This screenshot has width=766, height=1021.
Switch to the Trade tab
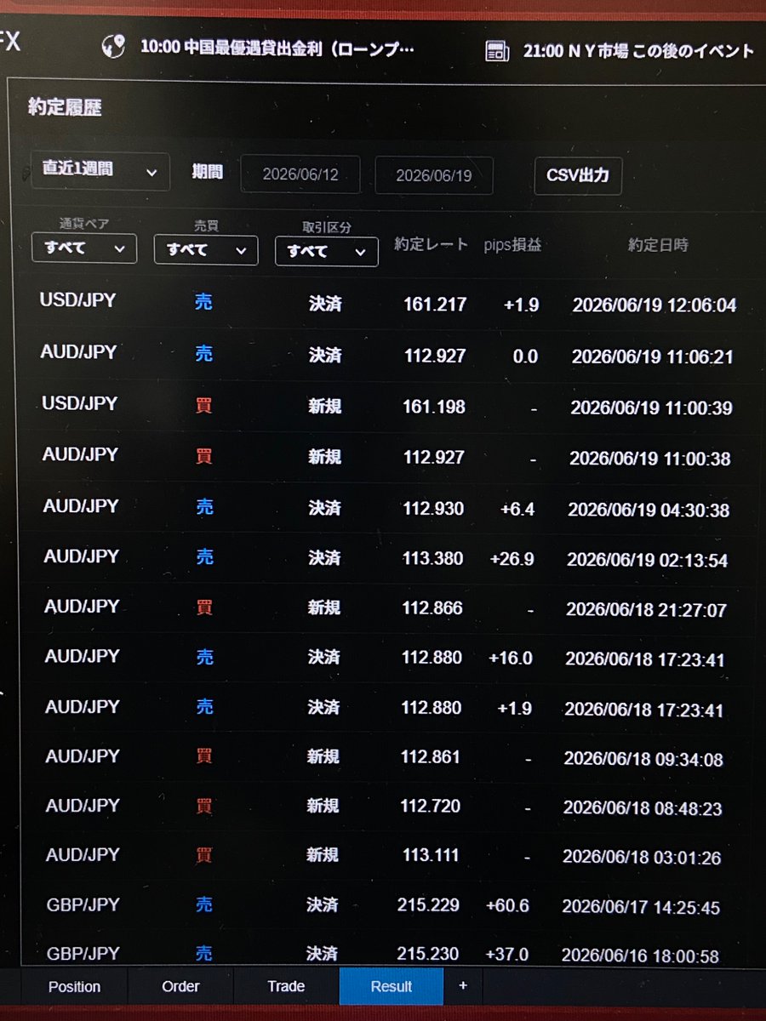tap(286, 986)
